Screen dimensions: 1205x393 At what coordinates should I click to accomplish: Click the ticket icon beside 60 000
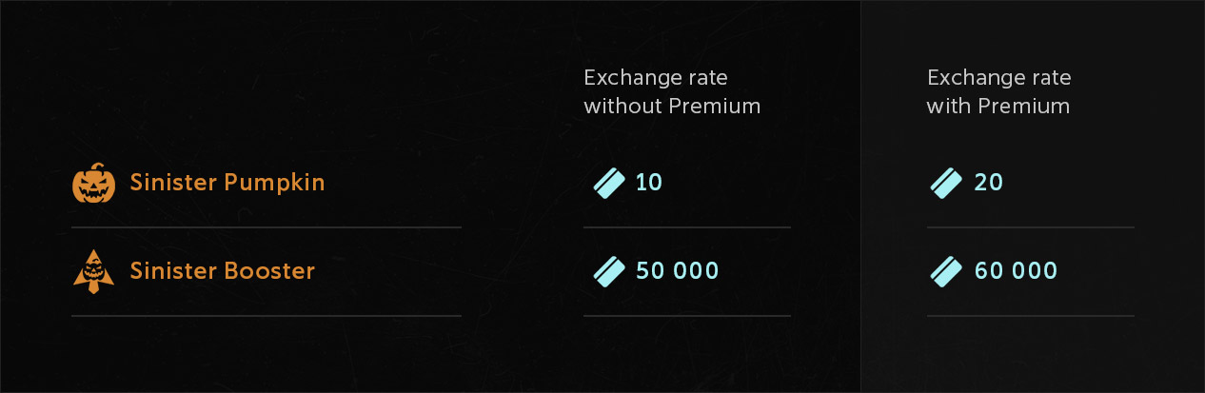tap(946, 271)
